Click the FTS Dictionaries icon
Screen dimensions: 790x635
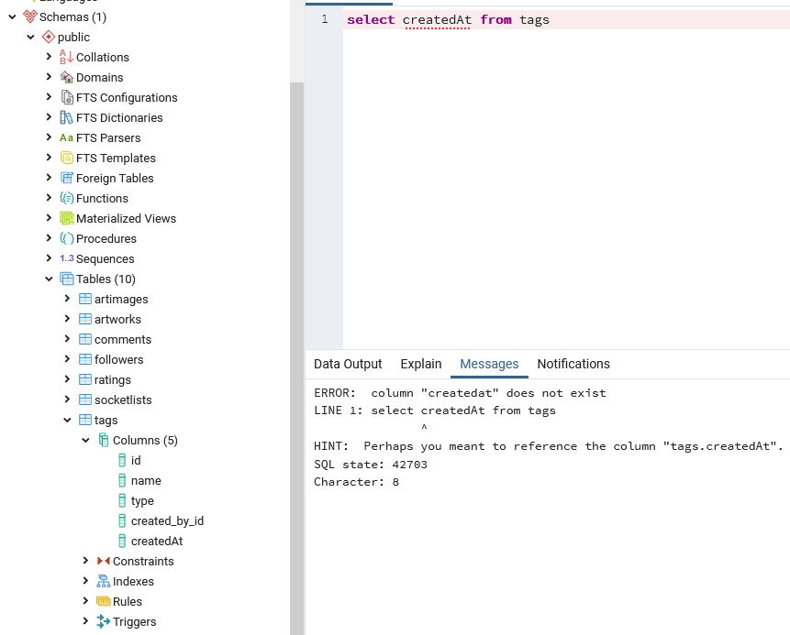(x=66, y=117)
